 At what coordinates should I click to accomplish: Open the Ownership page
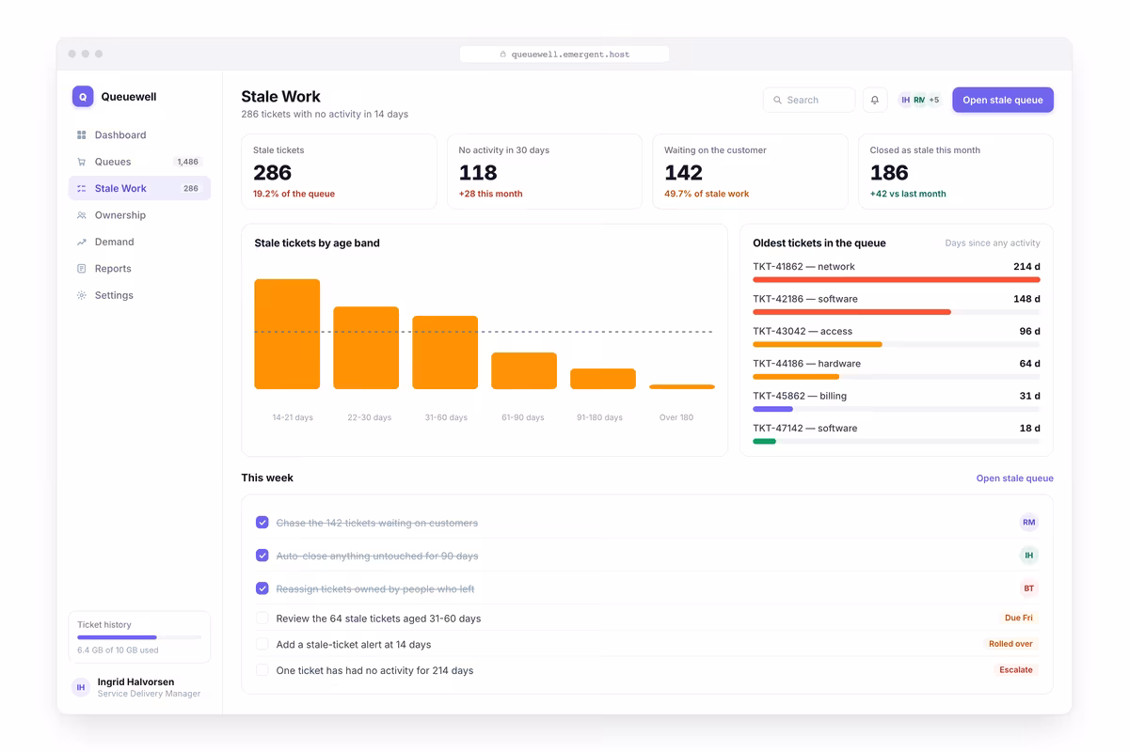[x=139, y=215]
